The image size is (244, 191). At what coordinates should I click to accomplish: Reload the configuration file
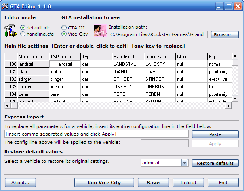(188, 182)
